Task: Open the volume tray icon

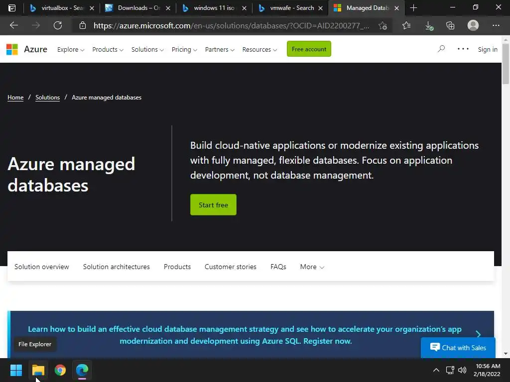Action: [x=462, y=370]
